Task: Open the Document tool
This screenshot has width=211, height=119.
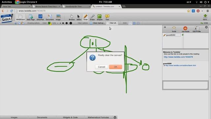Action: [50, 18]
